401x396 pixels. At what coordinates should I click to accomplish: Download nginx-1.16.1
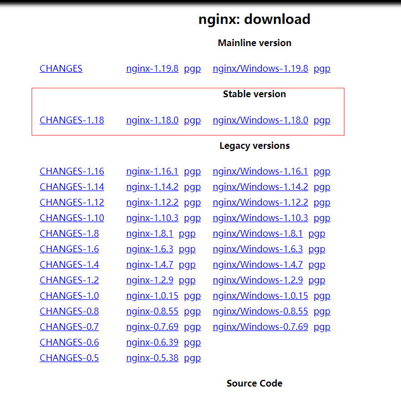click(152, 171)
